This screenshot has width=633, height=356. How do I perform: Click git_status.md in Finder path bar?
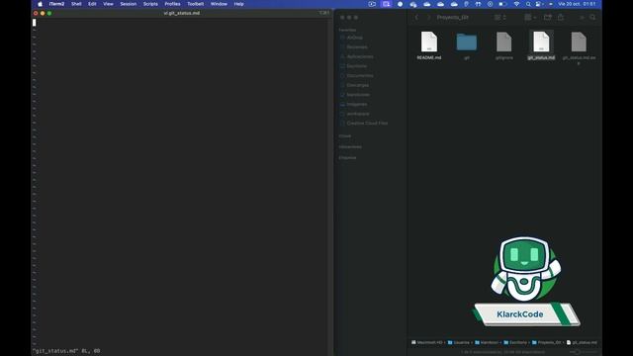click(582, 342)
